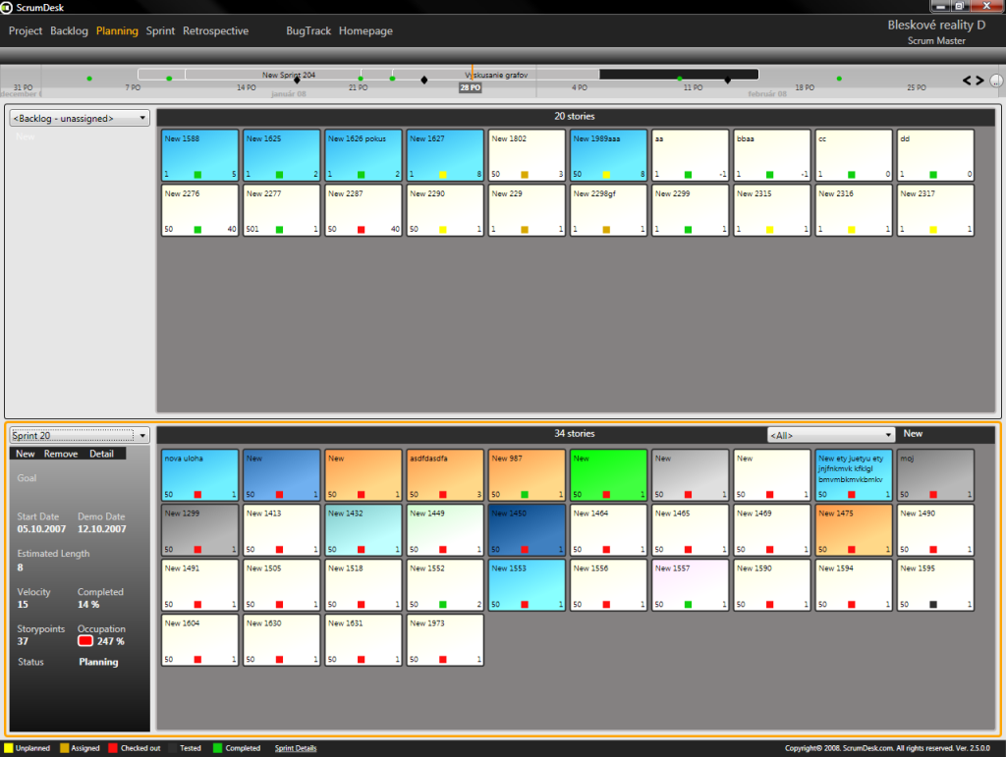Click black status square on New 1595 card

(933, 605)
